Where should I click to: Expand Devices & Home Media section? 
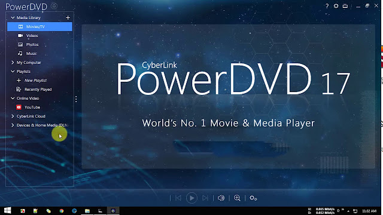[13, 125]
